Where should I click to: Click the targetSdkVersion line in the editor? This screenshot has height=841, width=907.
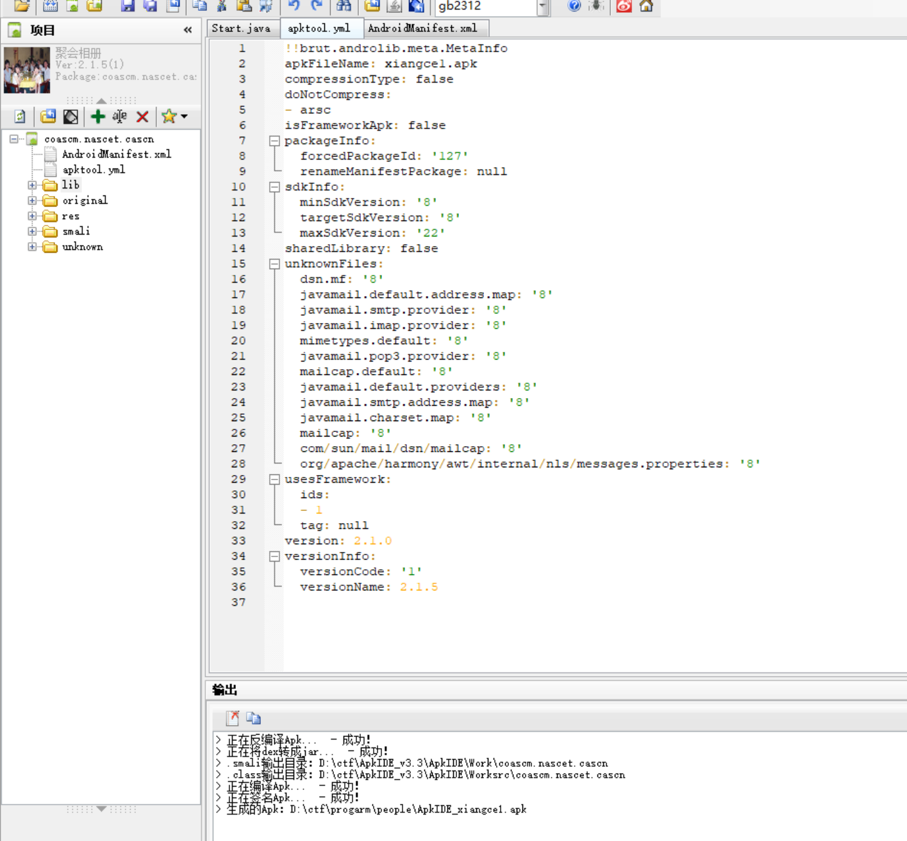point(380,218)
